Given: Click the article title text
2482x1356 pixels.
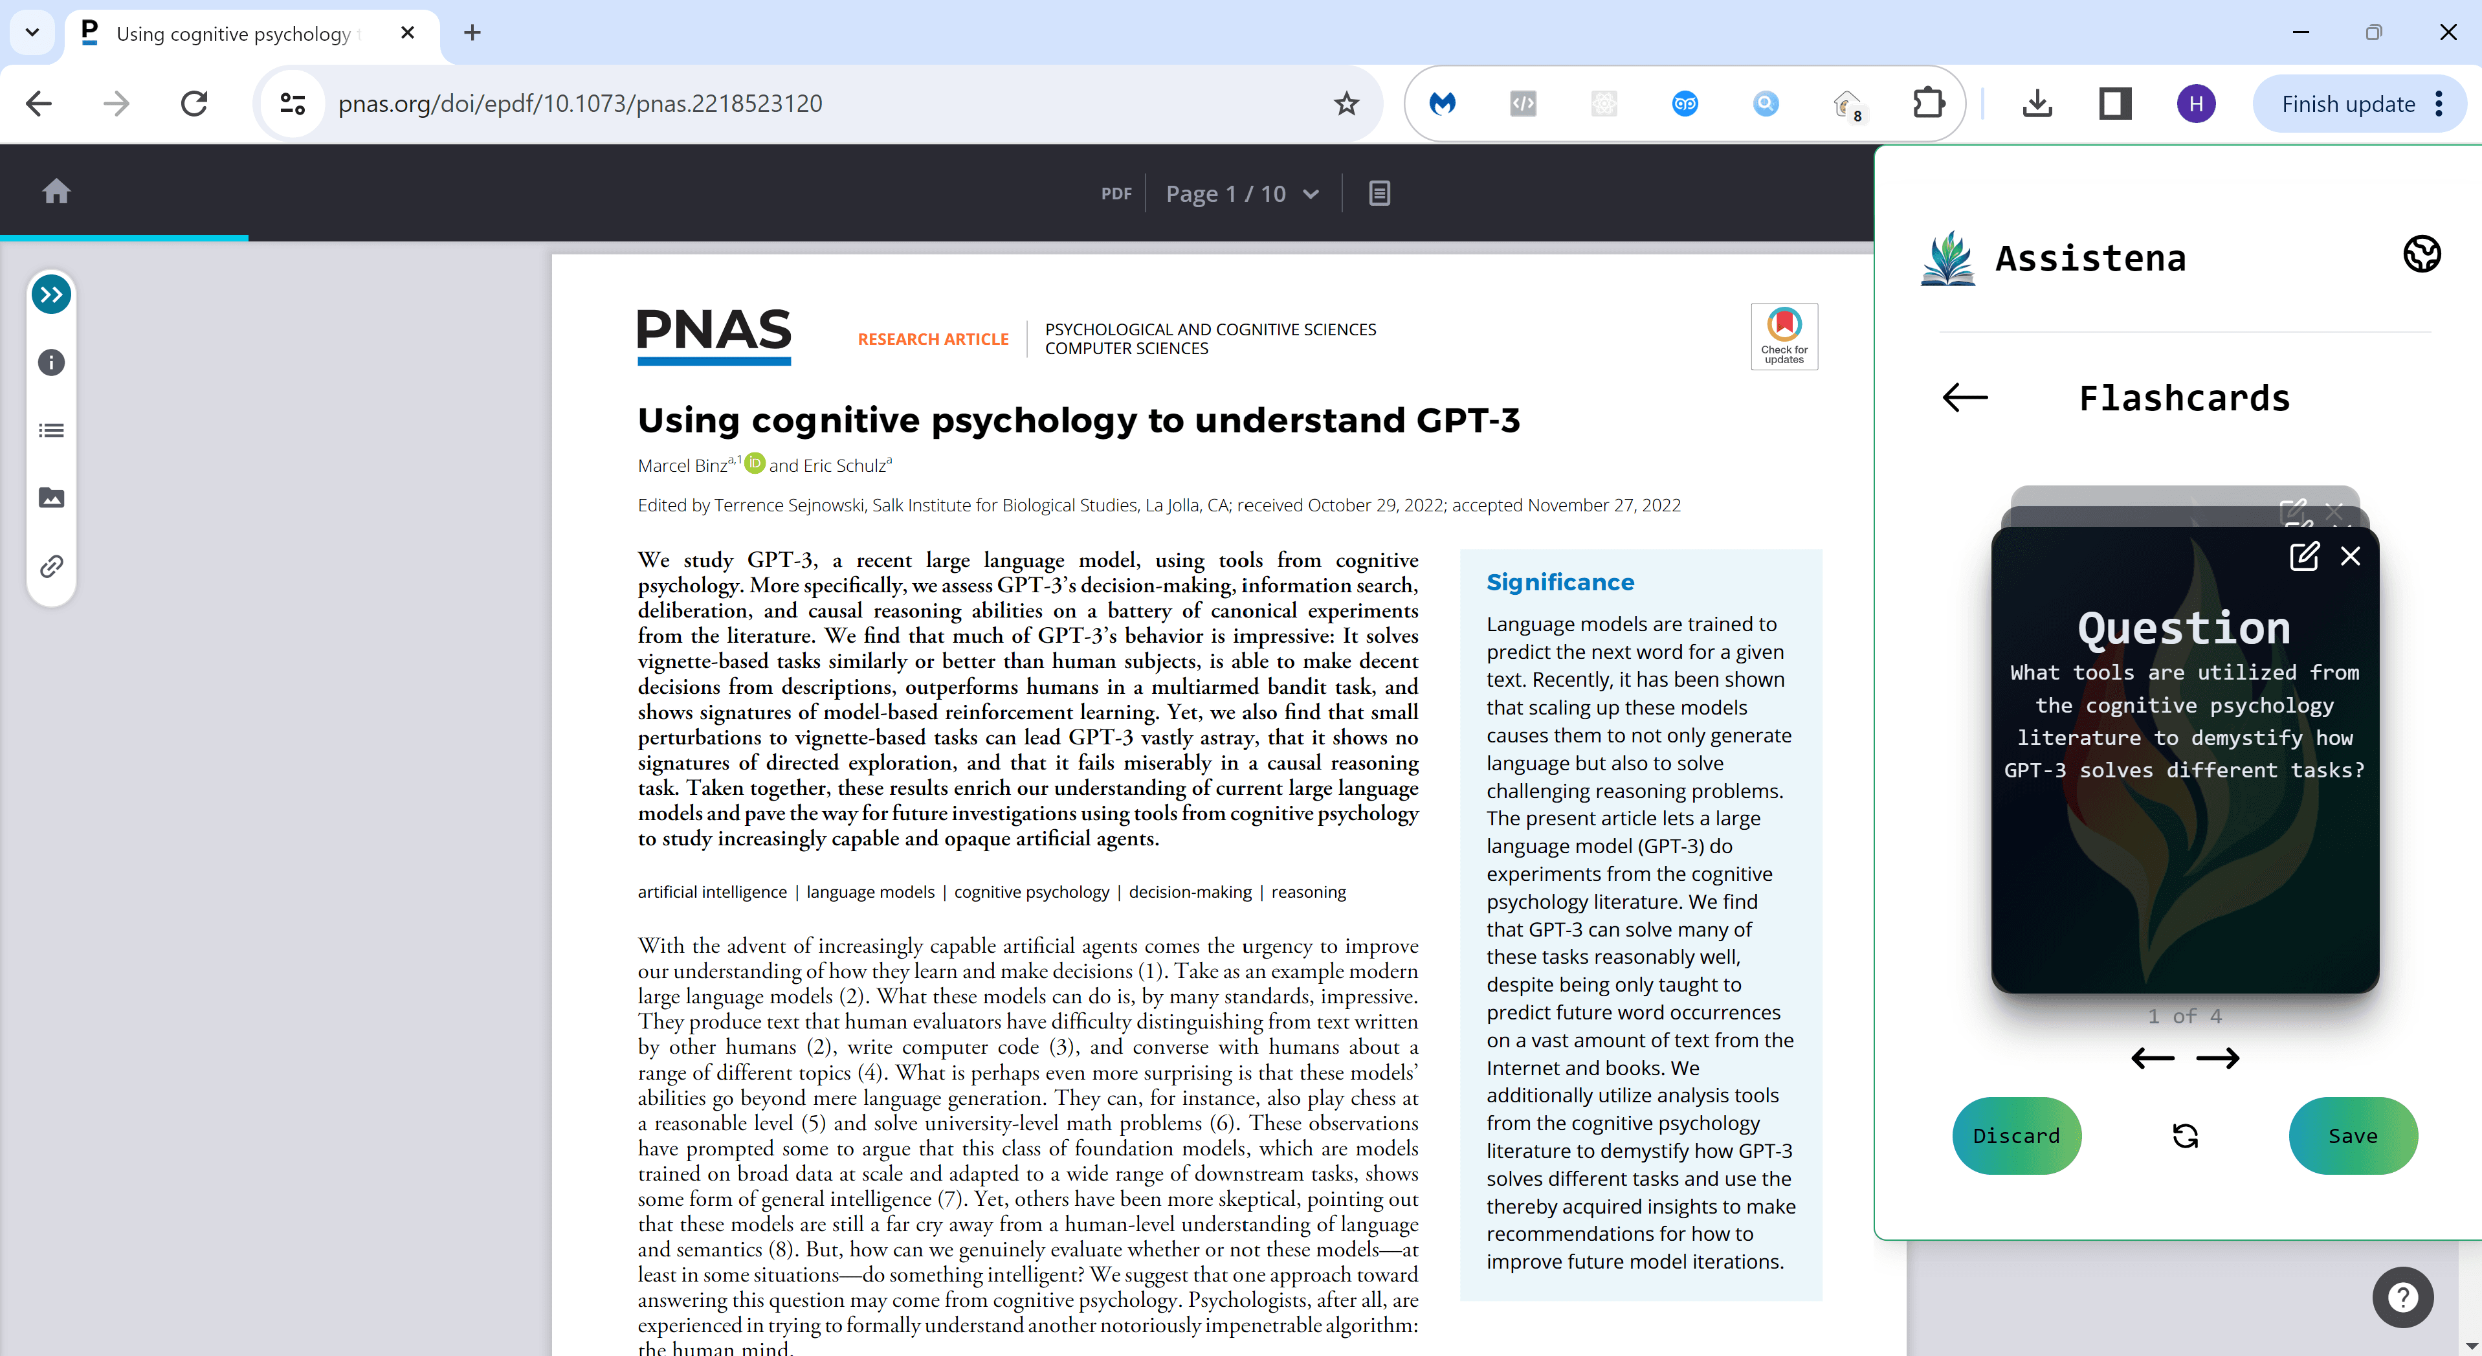Looking at the screenshot, I should click(x=1078, y=420).
